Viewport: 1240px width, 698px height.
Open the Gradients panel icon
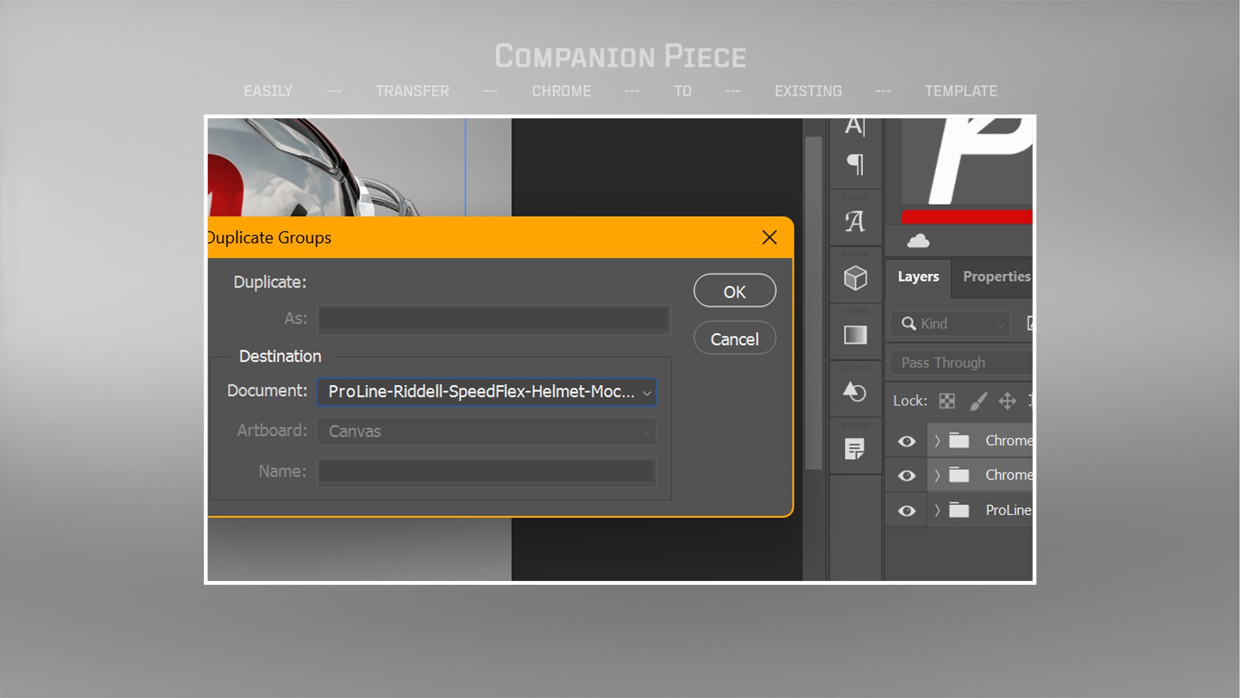pyautogui.click(x=855, y=335)
